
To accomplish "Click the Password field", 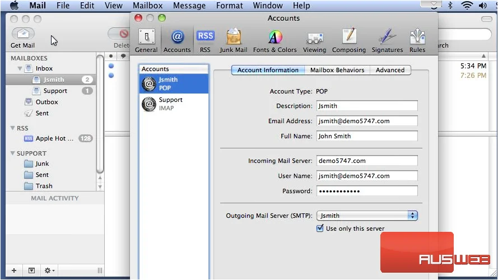I will tap(367, 191).
